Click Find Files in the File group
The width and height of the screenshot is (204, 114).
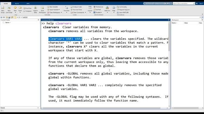(27, 8)
